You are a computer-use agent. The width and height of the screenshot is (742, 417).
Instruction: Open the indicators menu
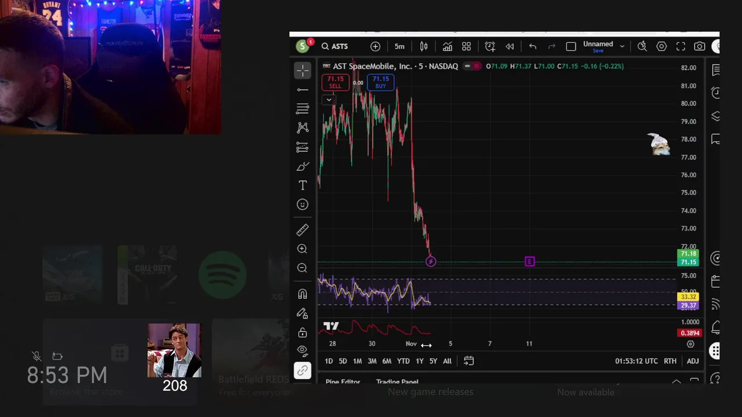point(448,46)
